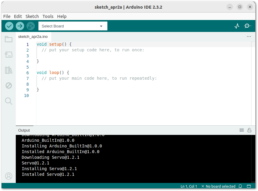This screenshot has height=191, width=258.
Task: Click empty line 8 inside loop function
Action: pos(143,84)
